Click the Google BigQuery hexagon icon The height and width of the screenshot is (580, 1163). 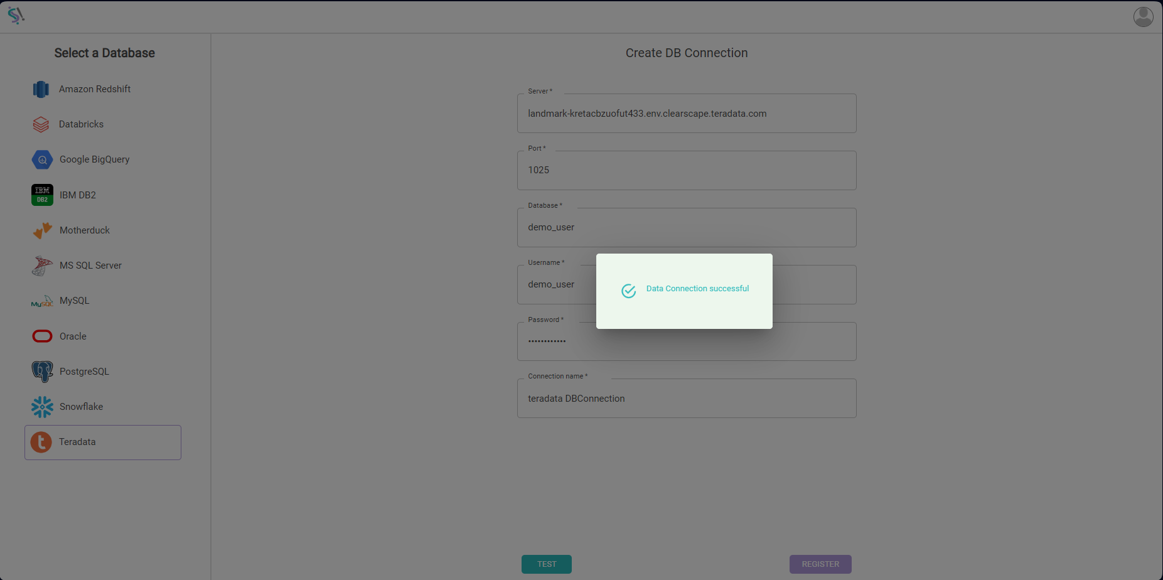[42, 159]
